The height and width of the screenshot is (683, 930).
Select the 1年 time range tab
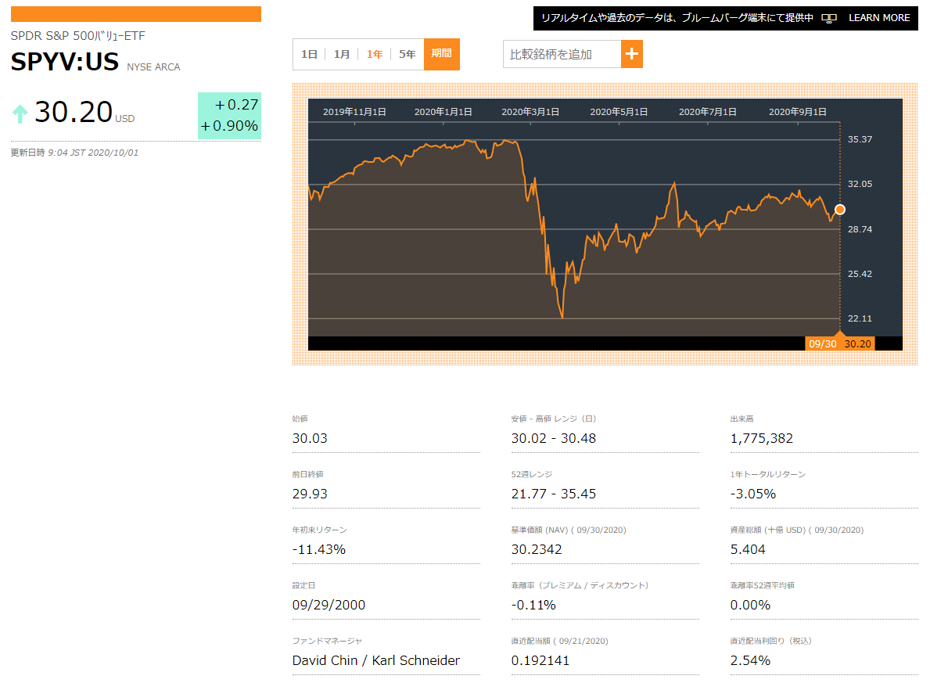[x=374, y=54]
